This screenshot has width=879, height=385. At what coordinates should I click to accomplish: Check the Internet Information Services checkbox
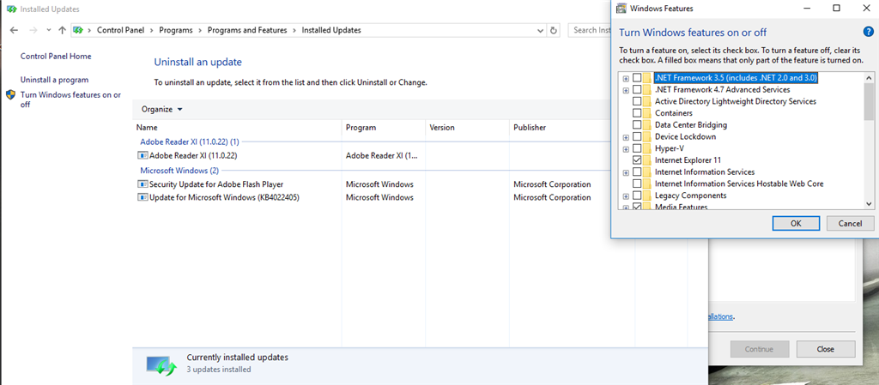coord(637,172)
